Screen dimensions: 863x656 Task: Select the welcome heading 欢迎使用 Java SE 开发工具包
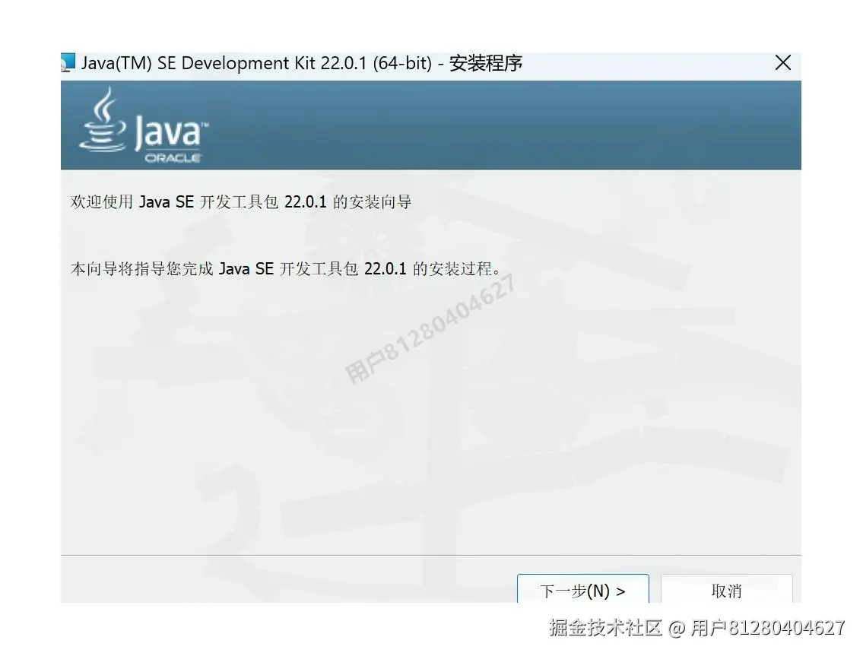[241, 202]
